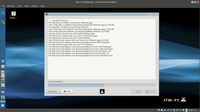The width and height of the screenshot is (200, 112).
Task: Click the Cancel button
Action: [x=151, y=91]
